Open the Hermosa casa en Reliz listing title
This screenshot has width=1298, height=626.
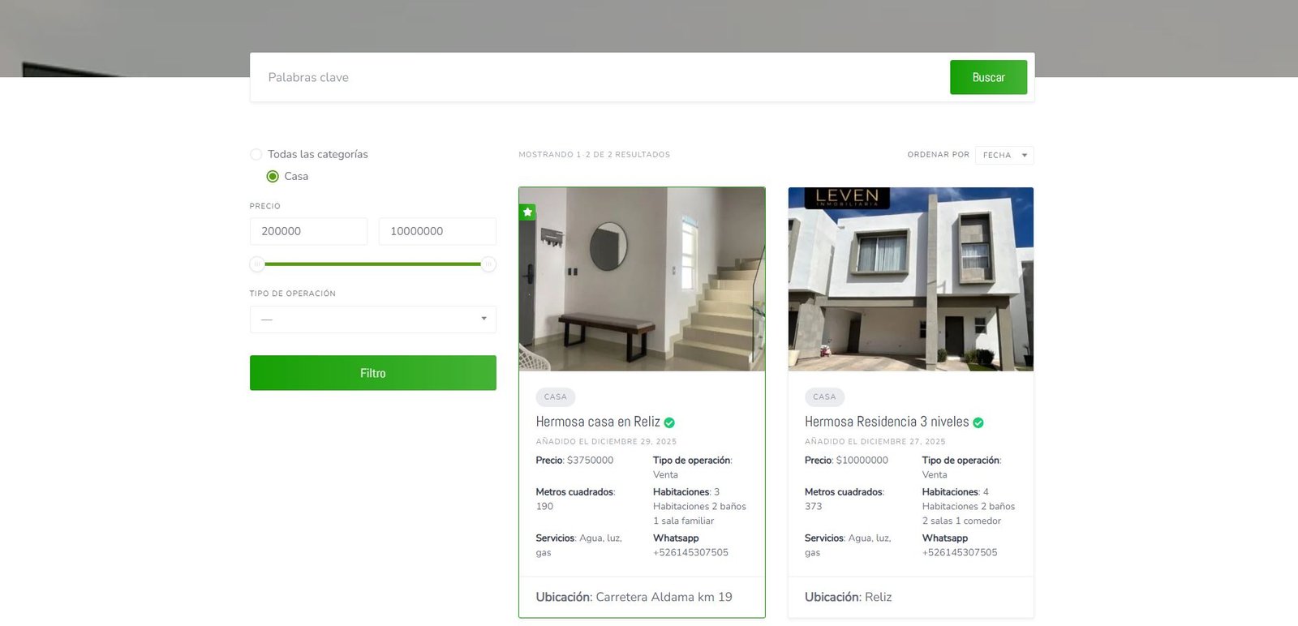tap(598, 422)
